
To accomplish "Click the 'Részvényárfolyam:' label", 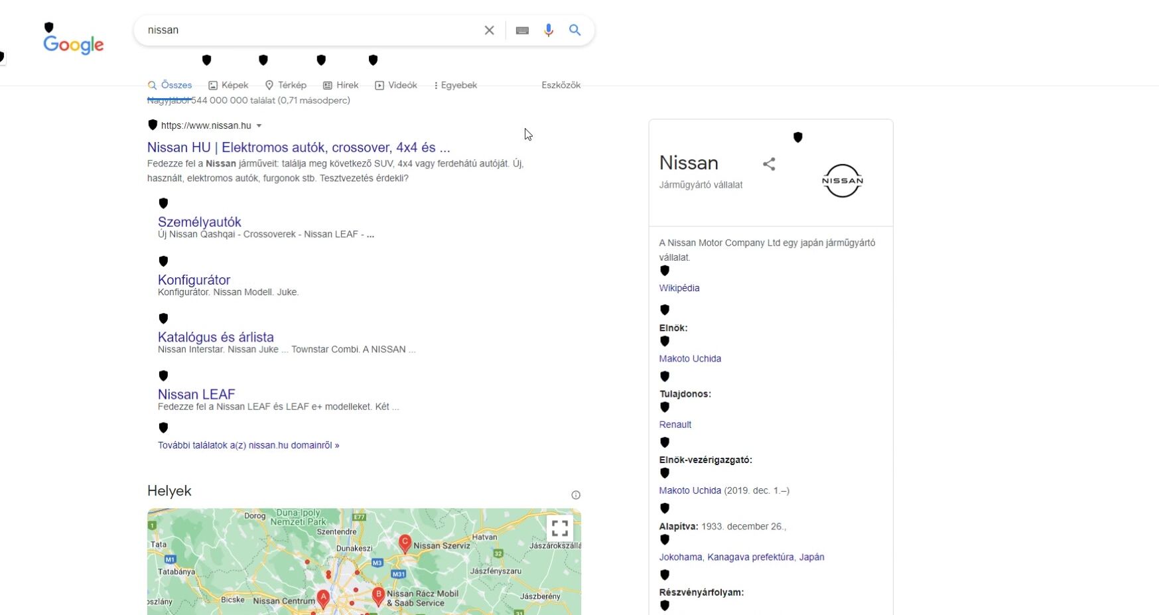I will pos(702,592).
